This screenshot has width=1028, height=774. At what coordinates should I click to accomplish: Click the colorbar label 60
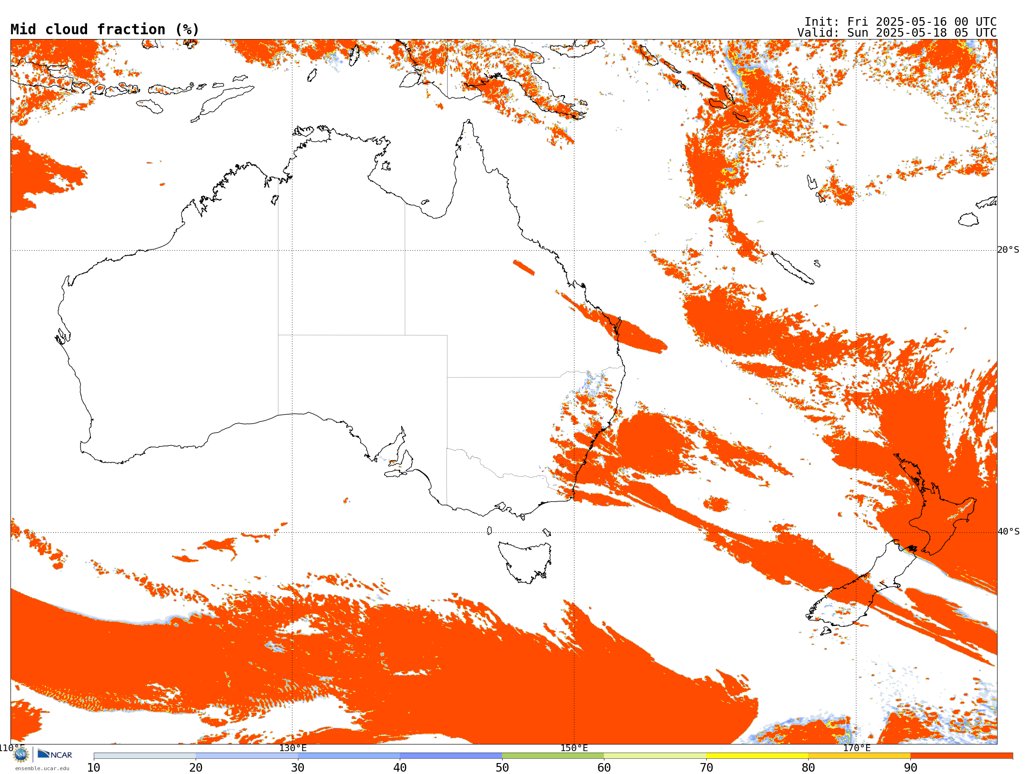604,767
